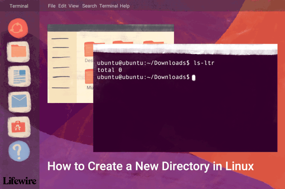The image size is (285, 189).
Task: Open the View menu
Action: [x=74, y=6]
